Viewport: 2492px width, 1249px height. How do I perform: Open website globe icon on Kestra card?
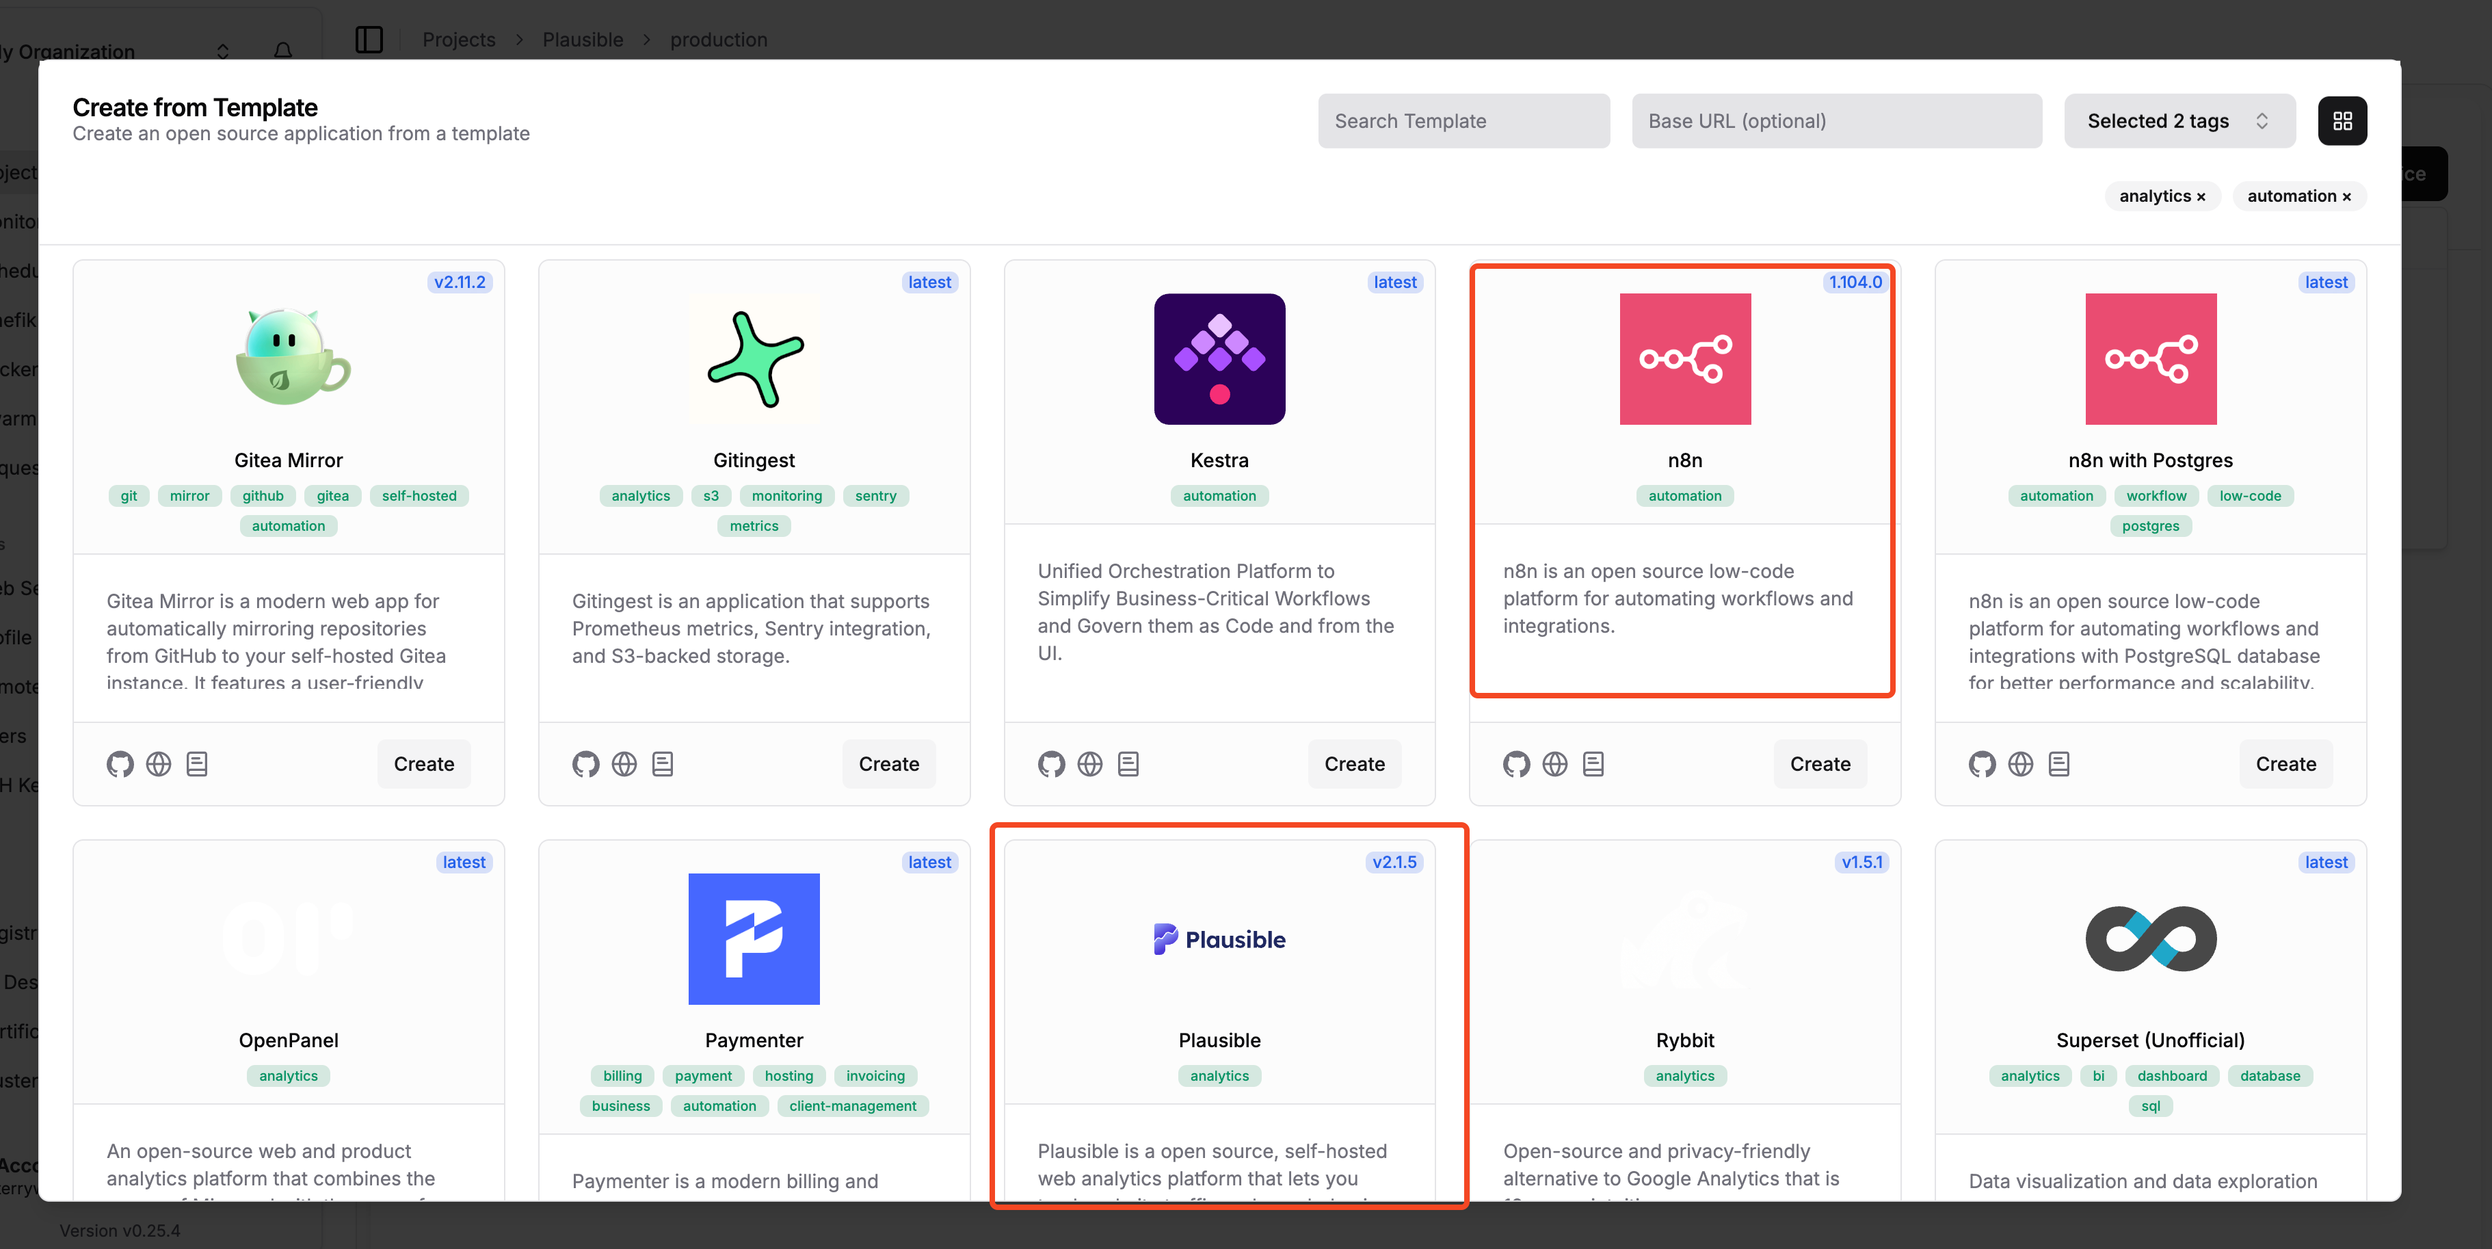pos(1090,764)
